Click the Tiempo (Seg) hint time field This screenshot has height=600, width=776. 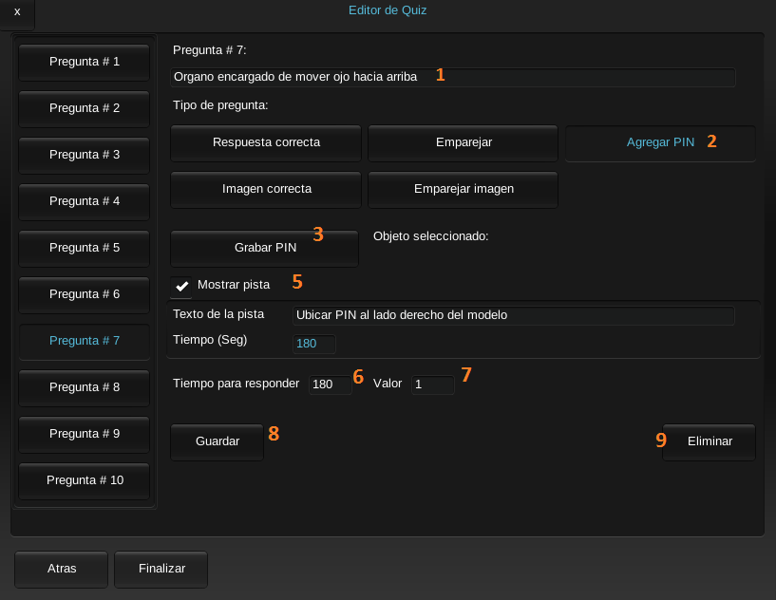coord(314,344)
